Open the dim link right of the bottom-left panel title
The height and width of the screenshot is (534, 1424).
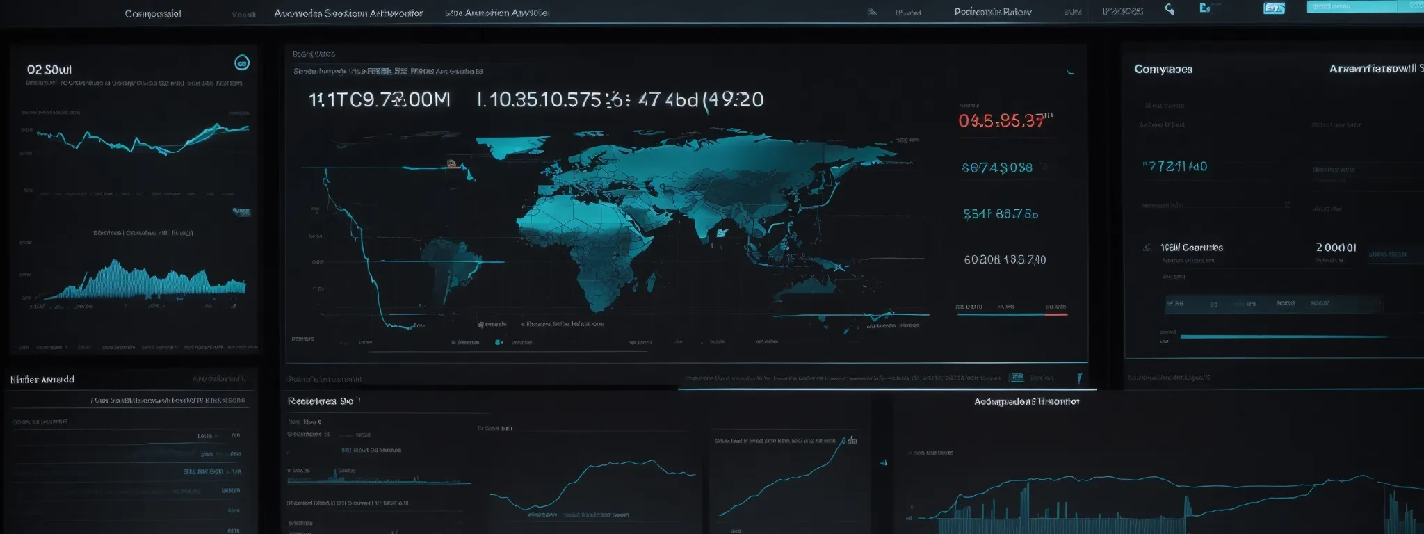(218, 379)
